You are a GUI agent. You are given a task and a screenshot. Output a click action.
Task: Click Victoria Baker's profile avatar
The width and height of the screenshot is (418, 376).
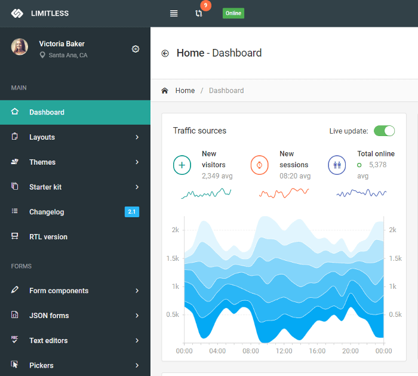[x=20, y=47]
